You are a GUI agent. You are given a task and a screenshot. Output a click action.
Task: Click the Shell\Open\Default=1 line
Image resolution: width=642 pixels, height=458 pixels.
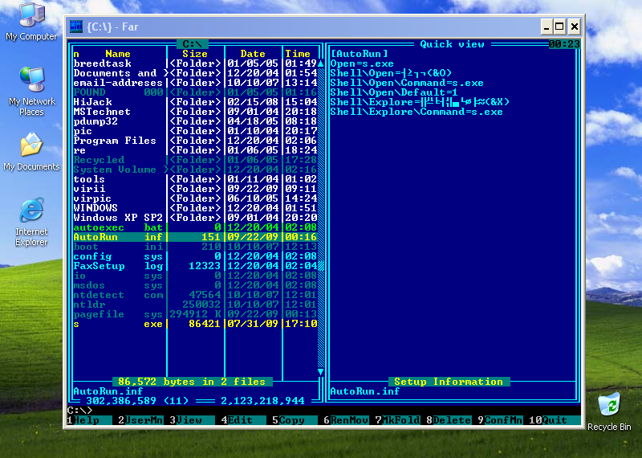click(394, 92)
